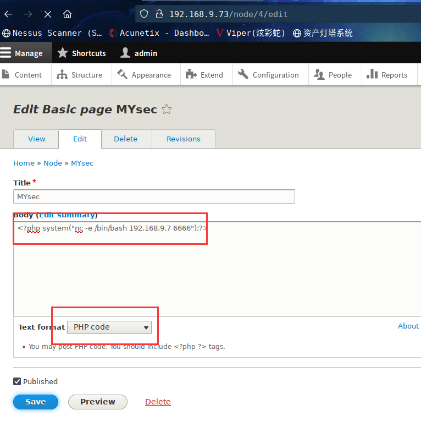Switch to the View tab

36,139
